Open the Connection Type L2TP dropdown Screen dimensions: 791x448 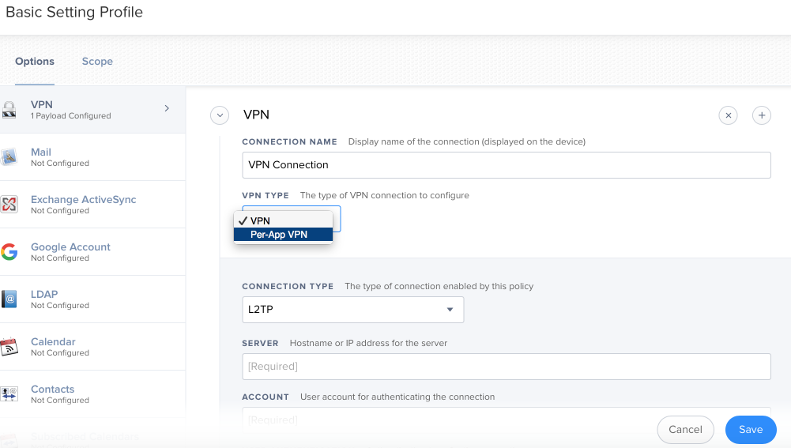(352, 310)
